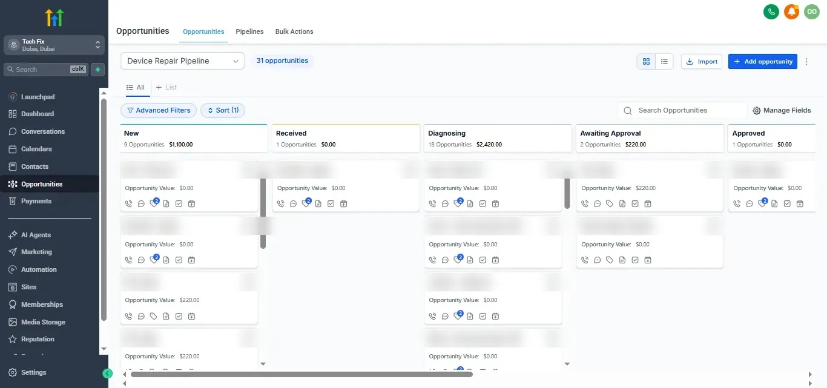The image size is (827, 388).
Task: Click the sidebar Search box
Action: pyautogui.click(x=46, y=70)
